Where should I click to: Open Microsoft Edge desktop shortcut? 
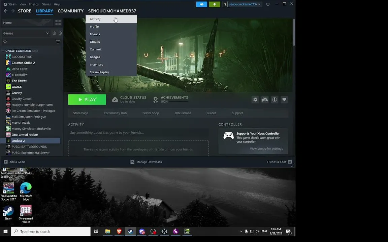[x=26, y=192]
